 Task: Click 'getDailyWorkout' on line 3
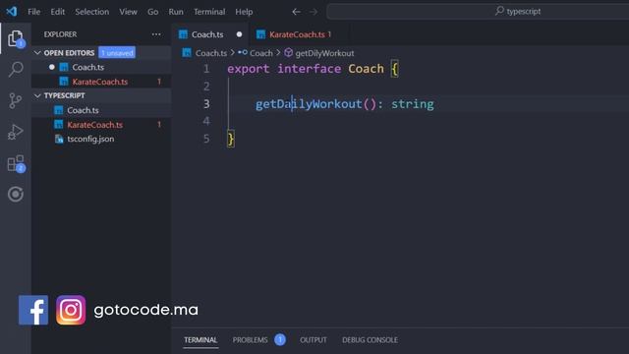309,104
